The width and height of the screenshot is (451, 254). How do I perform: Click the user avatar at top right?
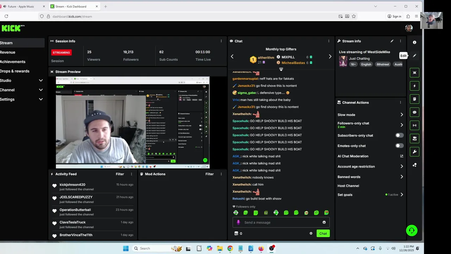[x=409, y=28]
